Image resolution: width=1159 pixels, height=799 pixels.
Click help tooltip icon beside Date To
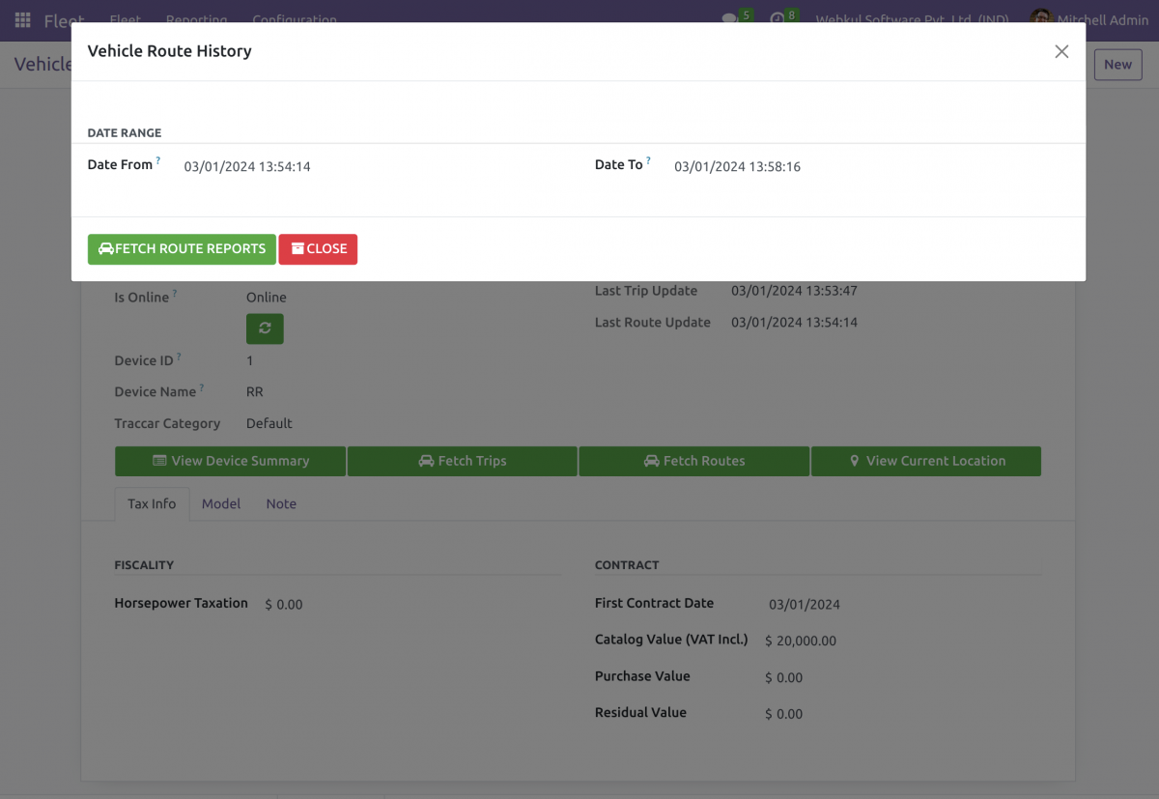(649, 160)
